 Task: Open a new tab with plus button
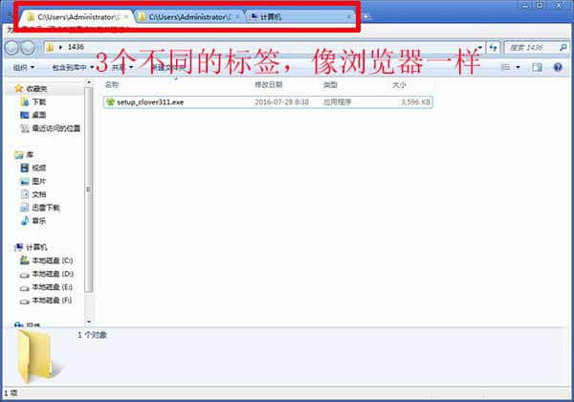(365, 17)
